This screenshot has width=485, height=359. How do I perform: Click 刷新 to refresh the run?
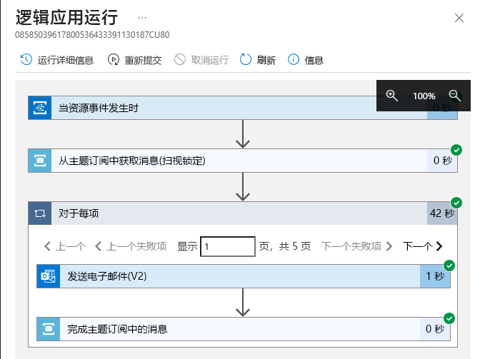click(x=258, y=60)
